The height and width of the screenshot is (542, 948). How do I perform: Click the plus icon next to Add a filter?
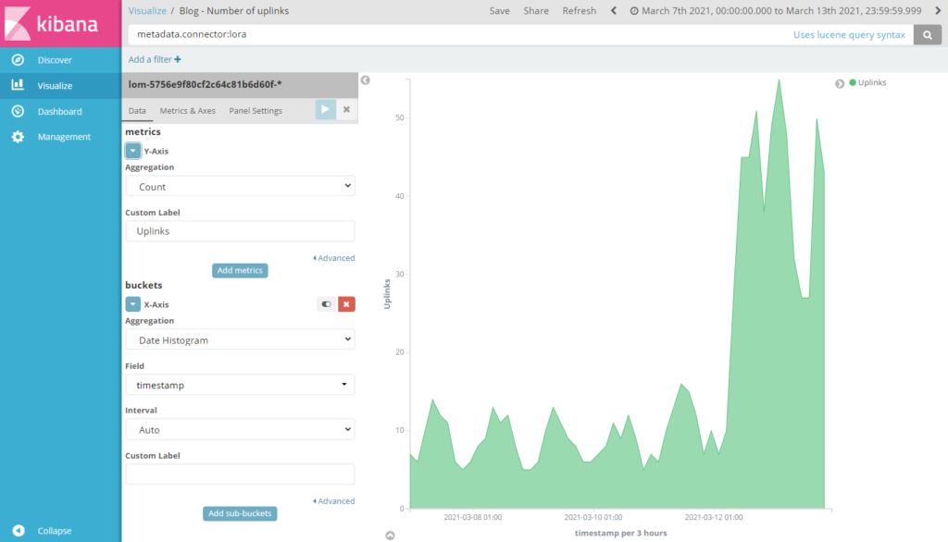[177, 59]
